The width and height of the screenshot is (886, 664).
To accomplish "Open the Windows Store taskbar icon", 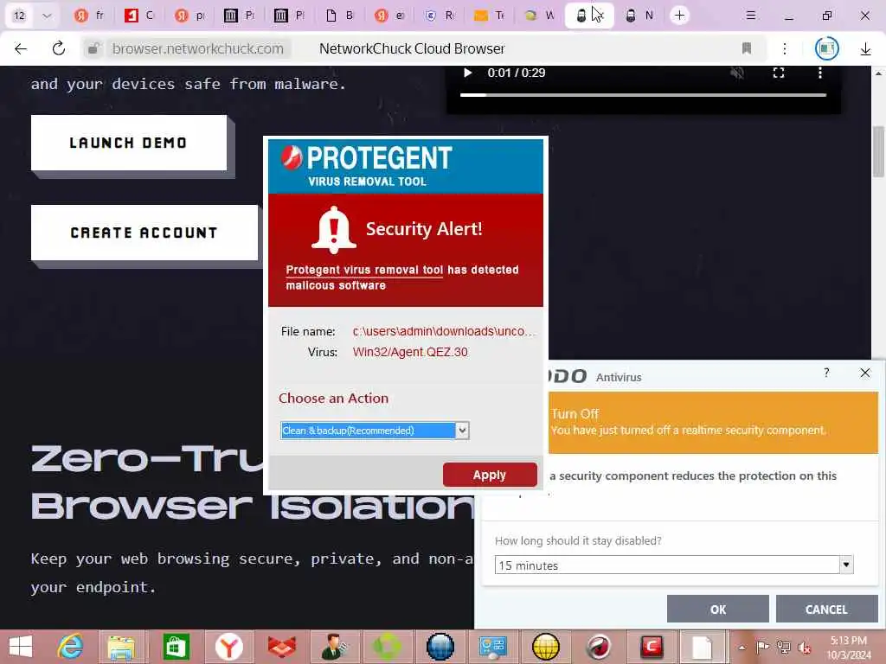I will [x=176, y=647].
